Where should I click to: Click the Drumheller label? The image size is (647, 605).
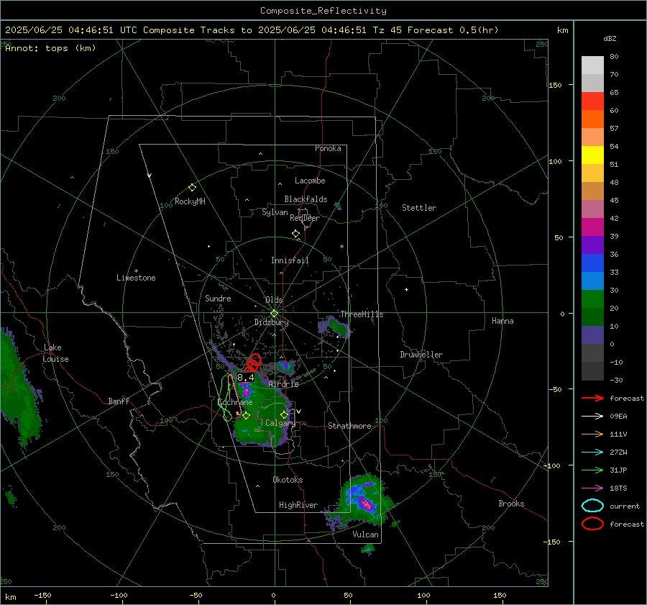pos(421,355)
